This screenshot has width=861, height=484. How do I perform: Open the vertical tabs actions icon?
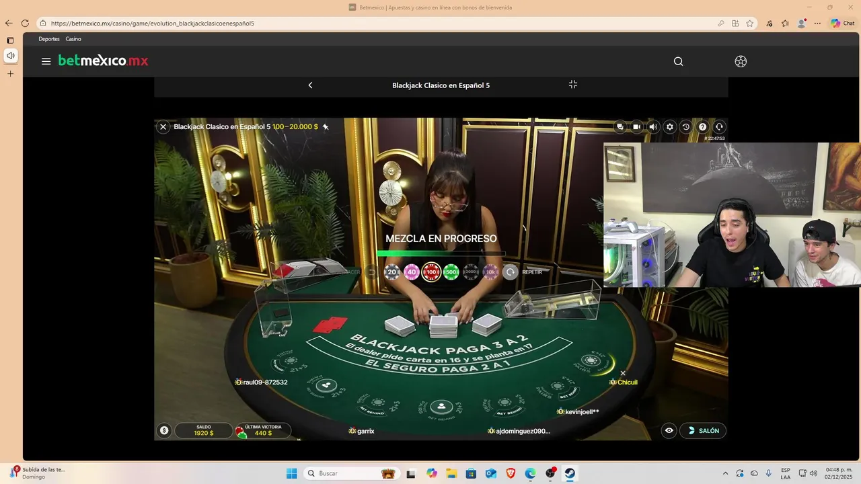click(10, 40)
